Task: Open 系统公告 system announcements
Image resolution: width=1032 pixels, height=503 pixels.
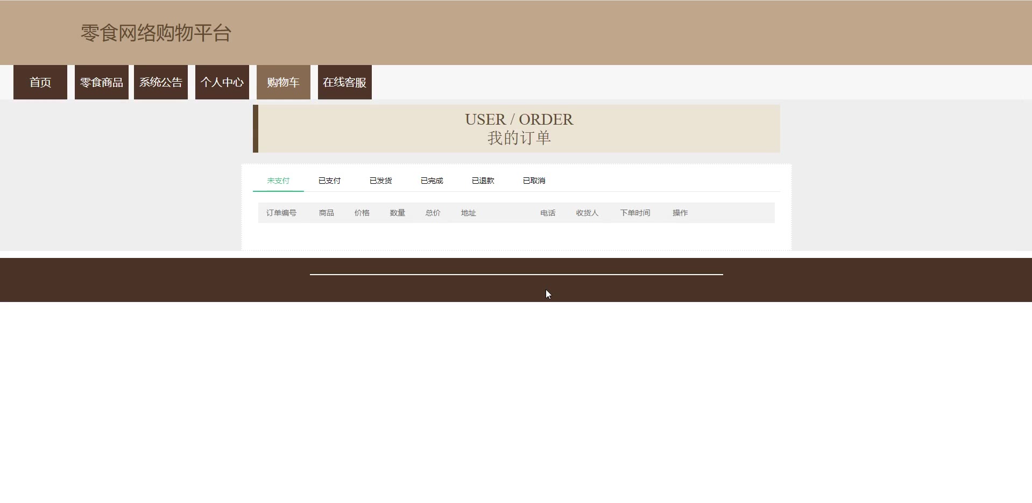Action: 161,82
